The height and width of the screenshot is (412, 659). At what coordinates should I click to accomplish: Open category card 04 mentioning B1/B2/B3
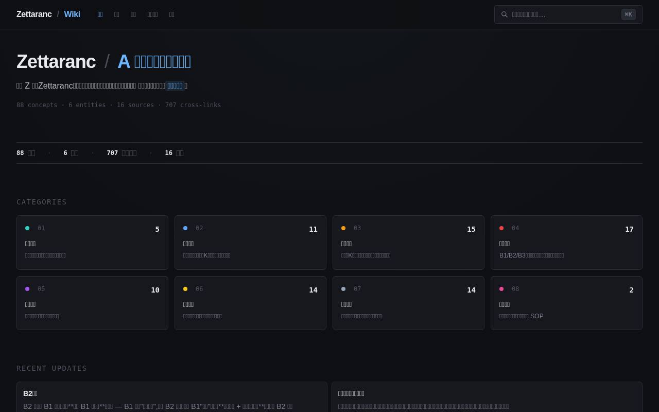click(x=566, y=243)
